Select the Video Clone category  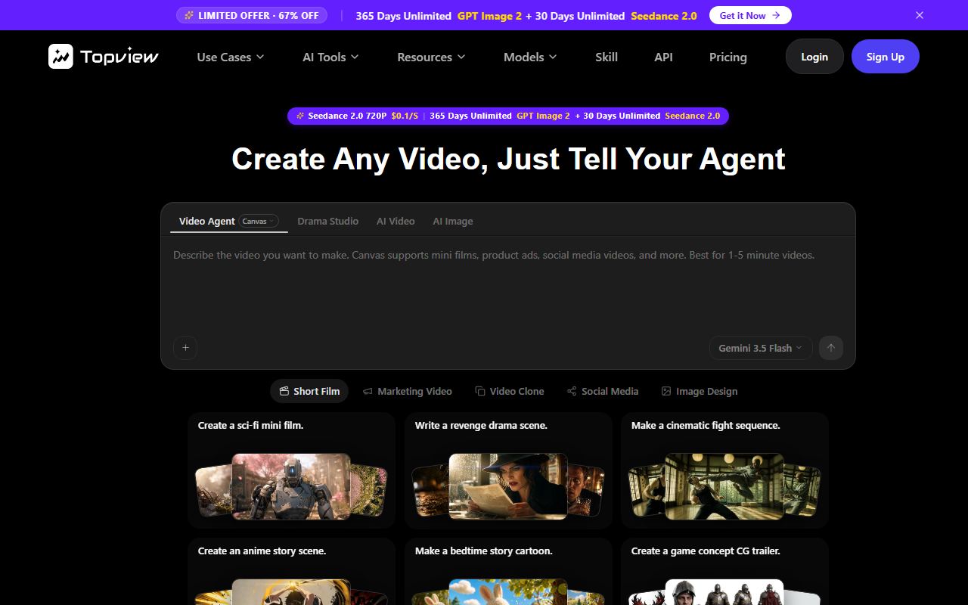[x=510, y=391]
